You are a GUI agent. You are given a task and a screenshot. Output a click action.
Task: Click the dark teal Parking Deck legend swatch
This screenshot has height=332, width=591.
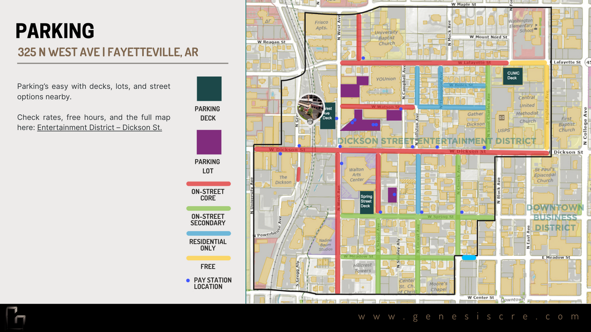(209, 89)
